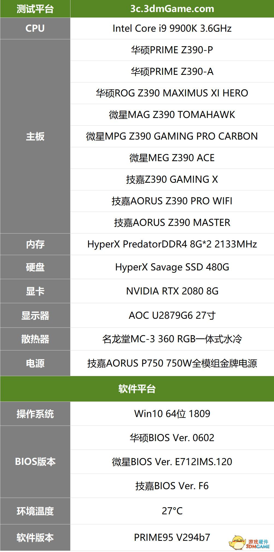The image size is (274, 552).
Task: Click the PRIME95 V294b7 software version cell
Action: [x=172, y=537]
